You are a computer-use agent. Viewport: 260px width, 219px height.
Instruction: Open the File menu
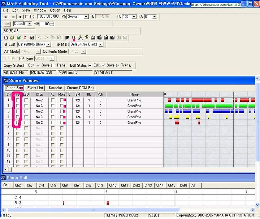[5, 10]
